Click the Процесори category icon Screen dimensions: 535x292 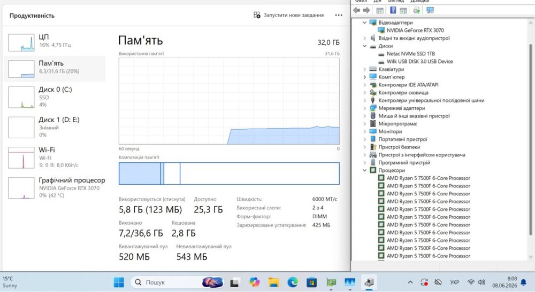[373, 170]
